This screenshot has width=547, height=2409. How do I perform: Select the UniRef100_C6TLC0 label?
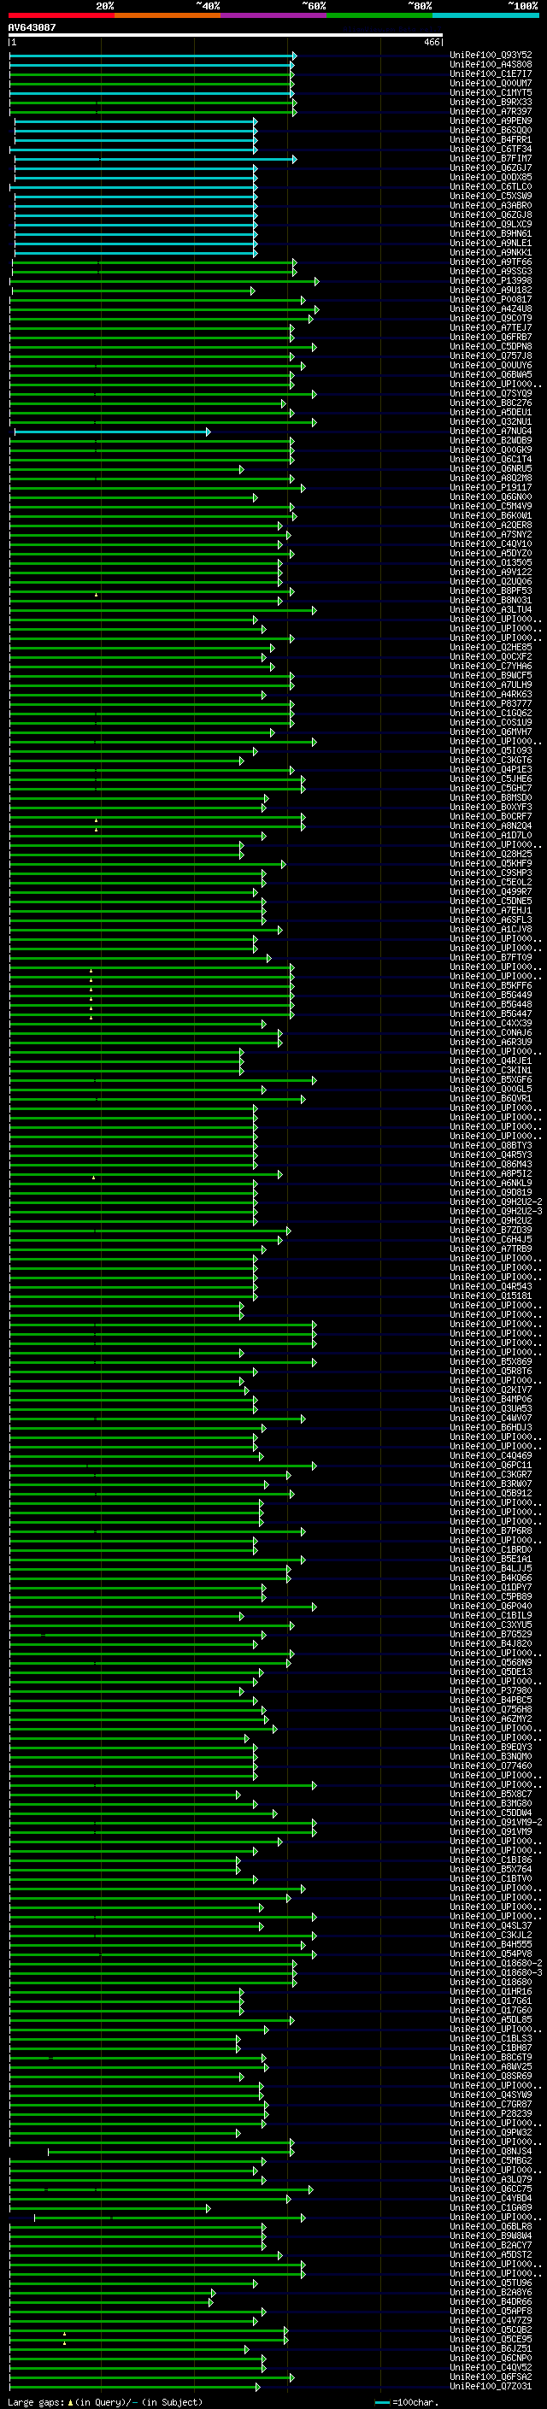[491, 186]
